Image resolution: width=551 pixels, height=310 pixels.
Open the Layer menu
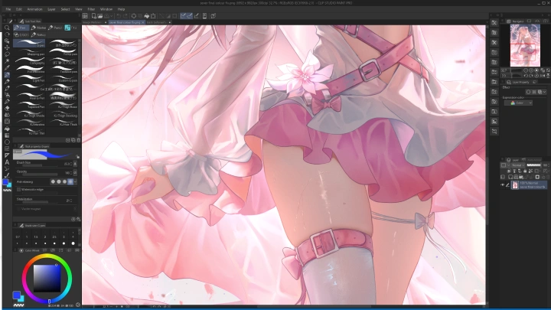pyautogui.click(x=51, y=9)
